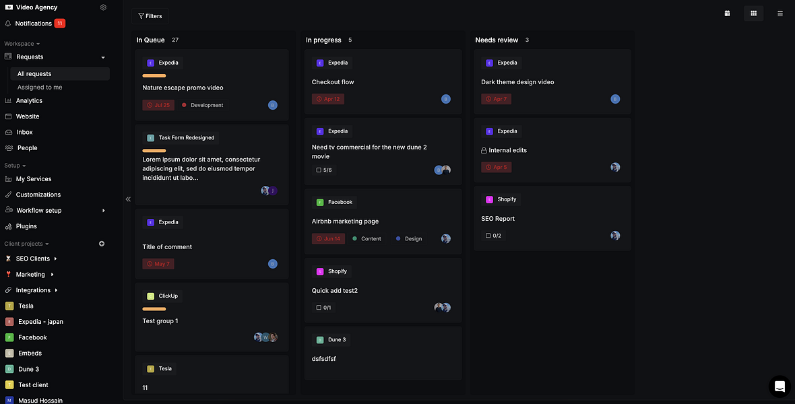Click the Notifications bell icon

[x=8, y=24]
